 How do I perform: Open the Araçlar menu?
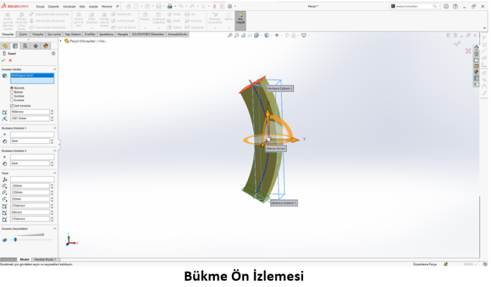[93, 6]
